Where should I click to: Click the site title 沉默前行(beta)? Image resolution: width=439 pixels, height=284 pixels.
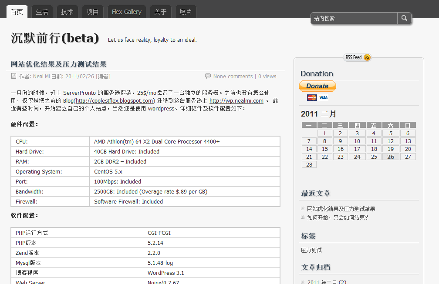point(55,38)
